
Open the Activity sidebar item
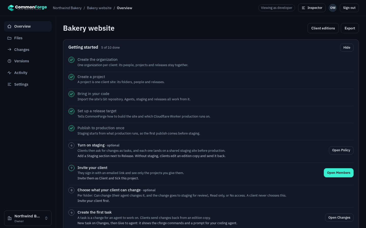(x=28, y=73)
